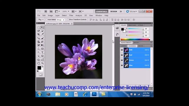Select the Lasso tool
Screen dimensions: 189x106
click(39, 31)
